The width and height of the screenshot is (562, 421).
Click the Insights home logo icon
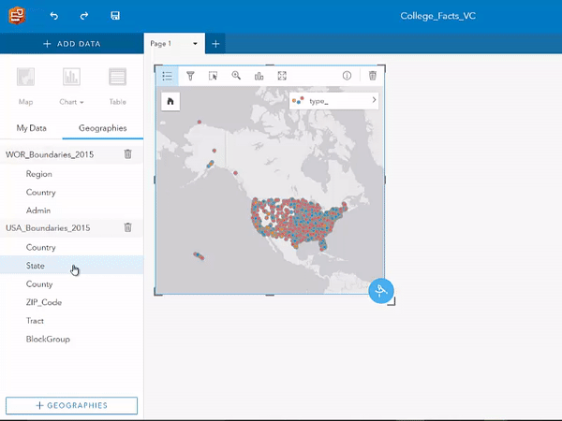17,15
